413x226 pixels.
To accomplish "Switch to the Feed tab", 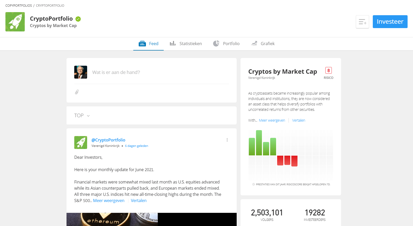I will click(148, 44).
